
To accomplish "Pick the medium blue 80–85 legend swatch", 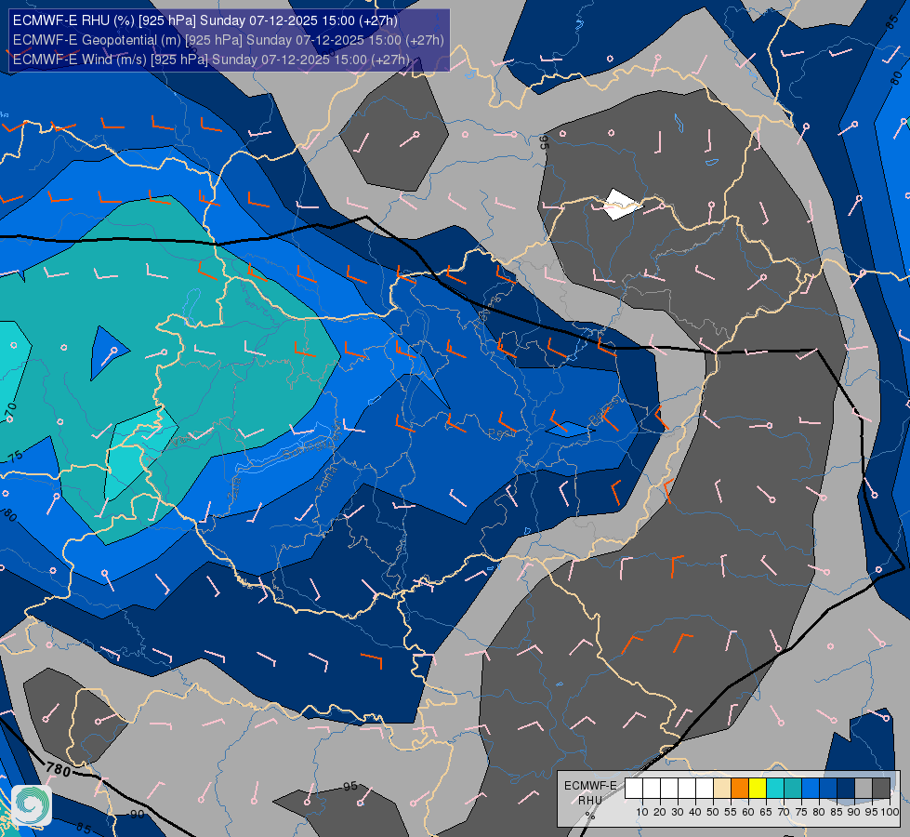I will coord(828,789).
